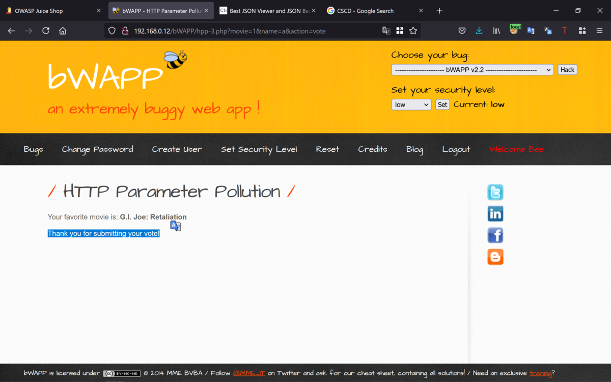Click the Set security button
The width and height of the screenshot is (611, 382).
click(x=442, y=104)
